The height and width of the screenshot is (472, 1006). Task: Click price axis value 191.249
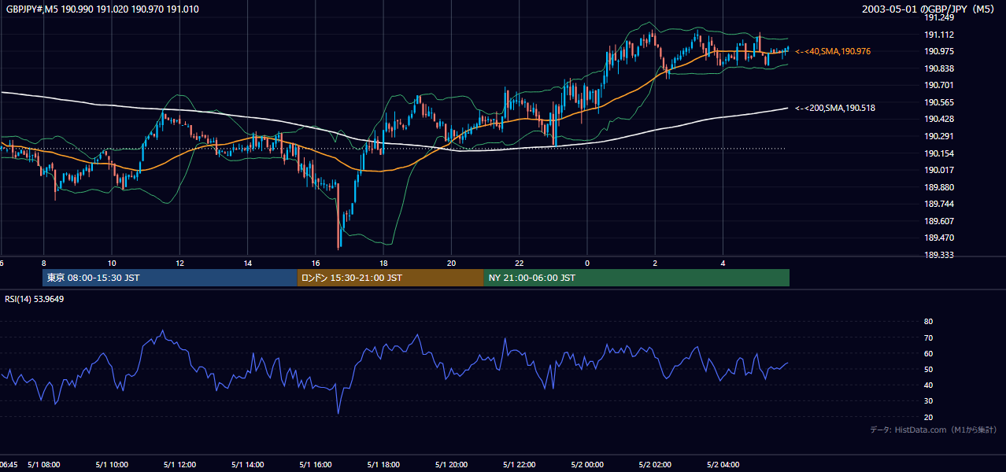tap(939, 17)
